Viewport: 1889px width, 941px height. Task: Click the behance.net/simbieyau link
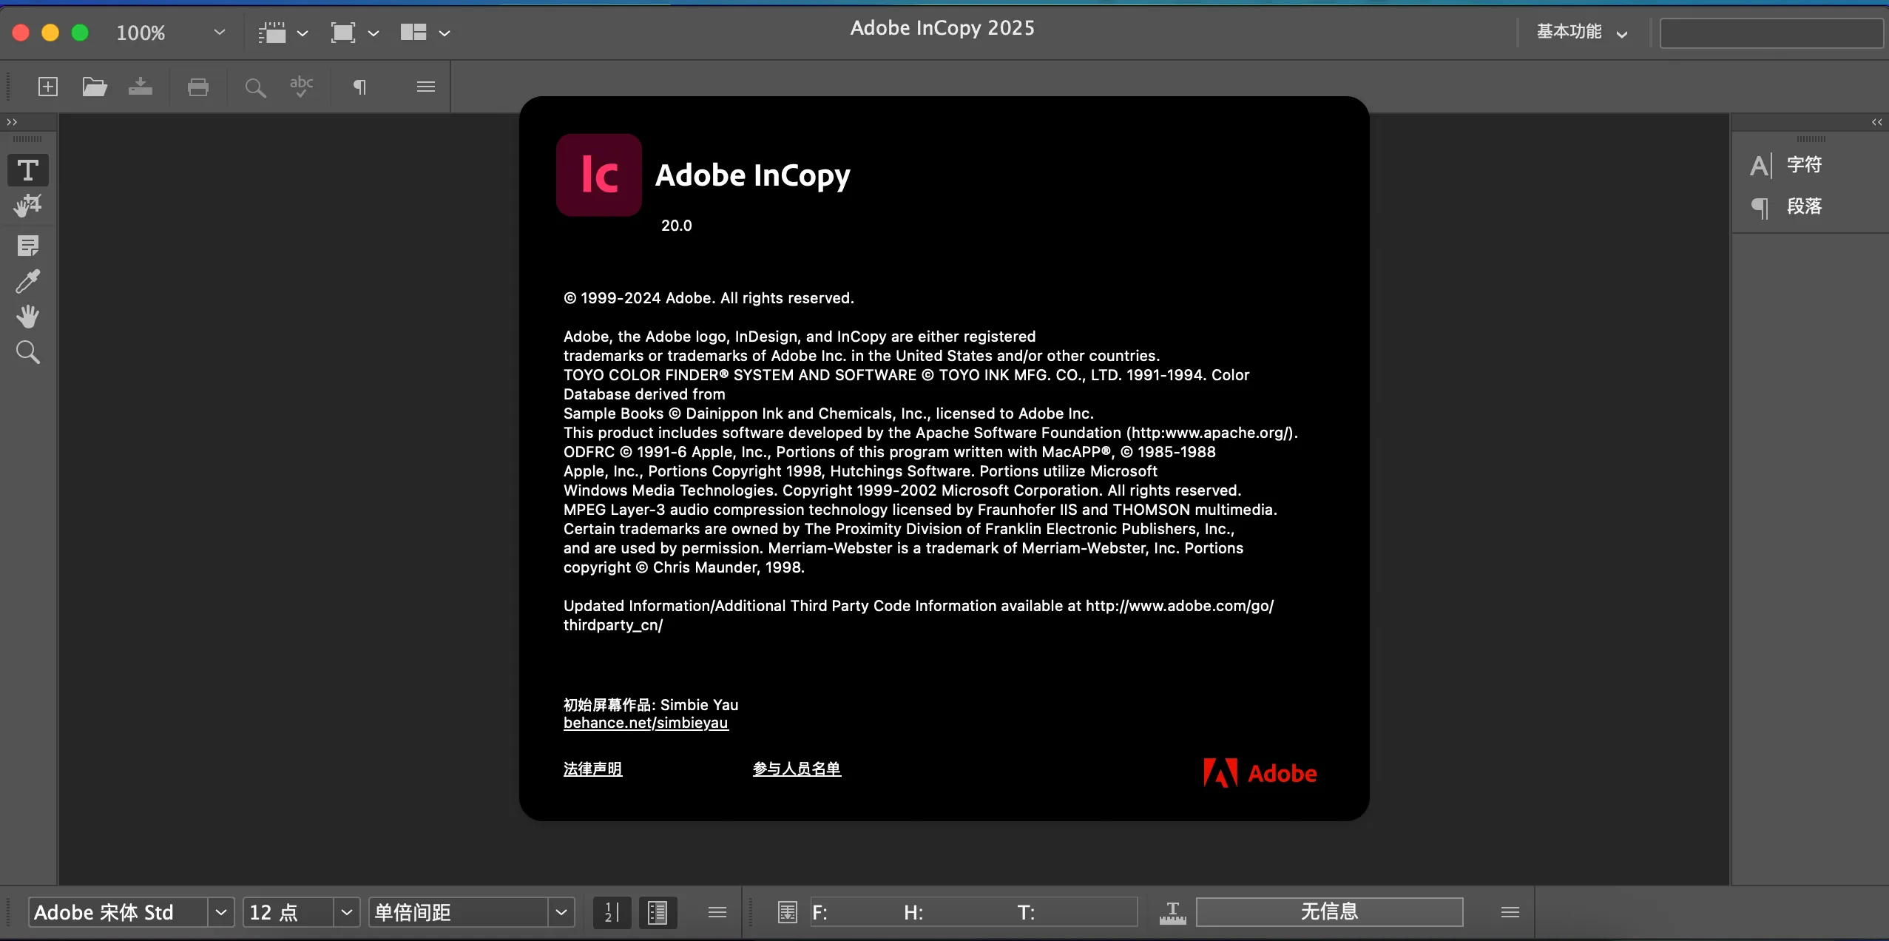point(645,723)
